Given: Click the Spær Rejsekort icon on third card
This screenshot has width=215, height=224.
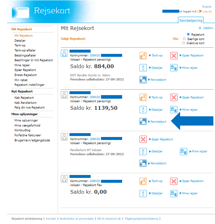Looking at the screenshot, I should (x=143, y=139).
